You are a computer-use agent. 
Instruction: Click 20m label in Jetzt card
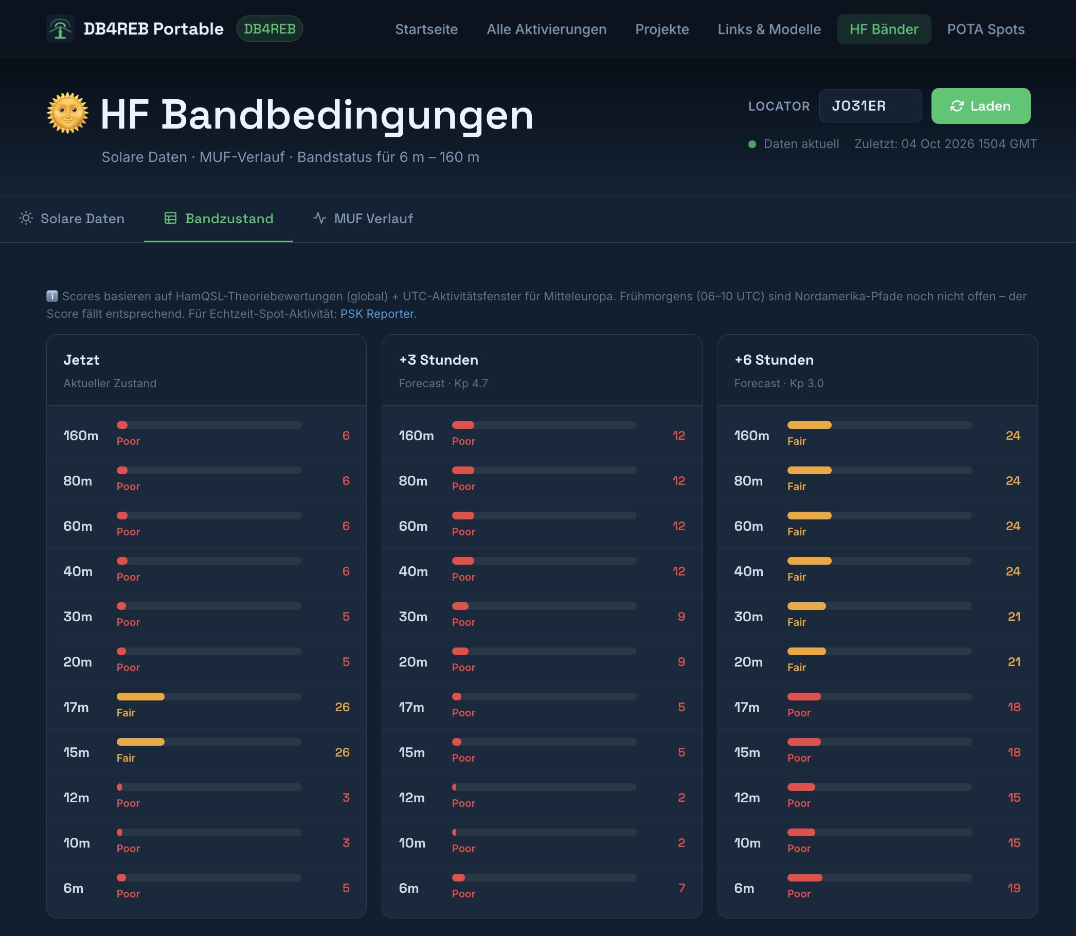pos(77,662)
